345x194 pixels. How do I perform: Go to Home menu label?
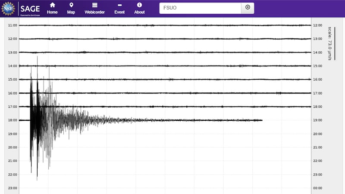coord(52,12)
